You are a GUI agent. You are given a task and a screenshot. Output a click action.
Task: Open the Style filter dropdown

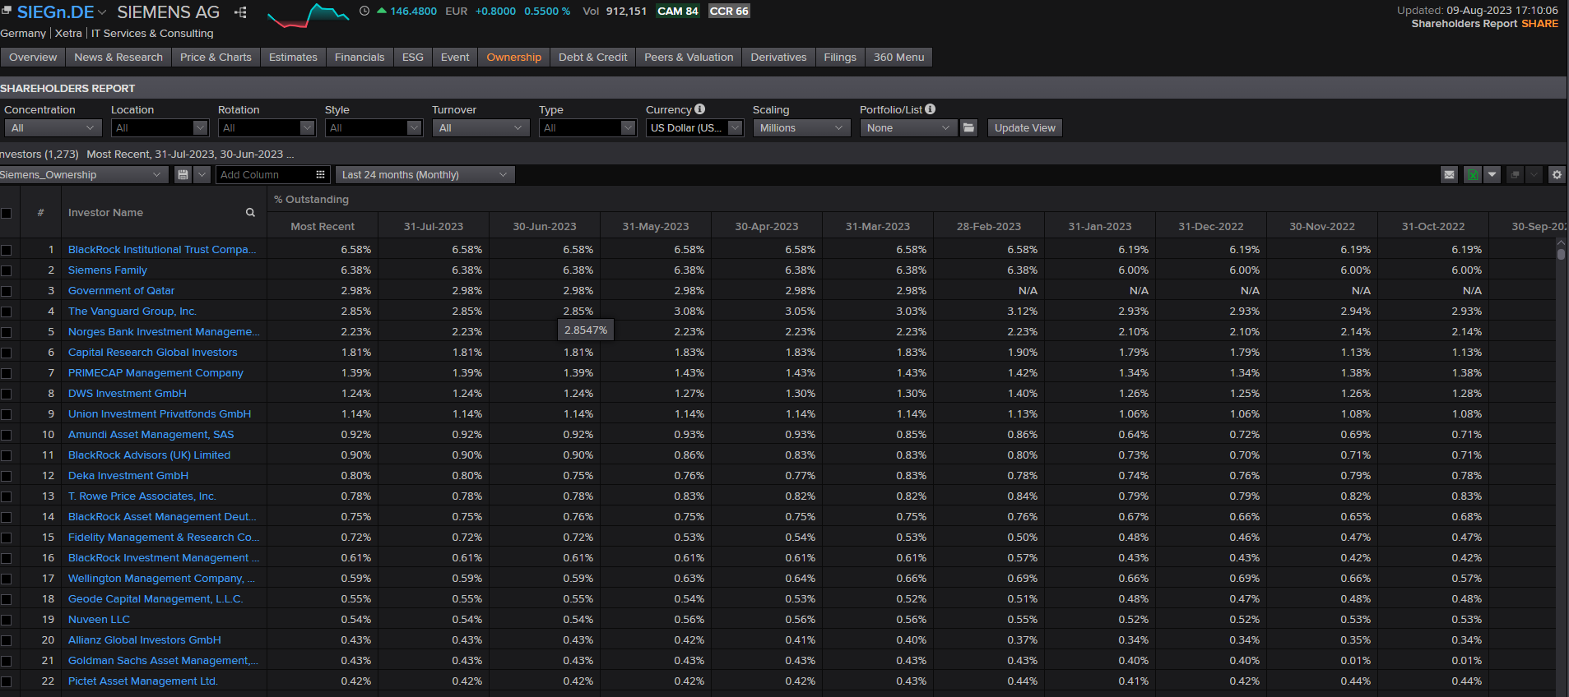374,127
